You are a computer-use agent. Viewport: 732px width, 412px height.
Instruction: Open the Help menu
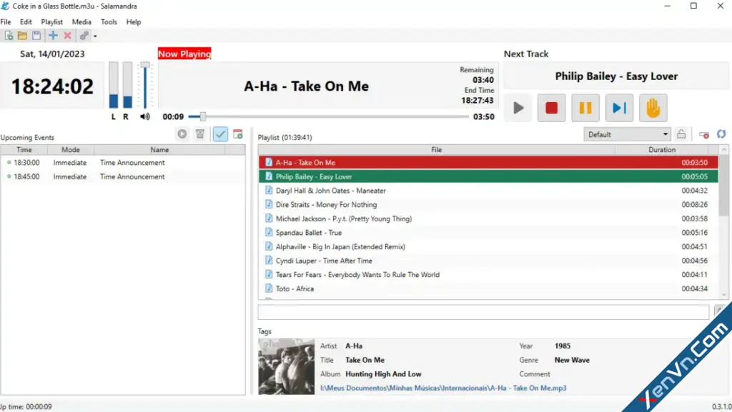[134, 22]
